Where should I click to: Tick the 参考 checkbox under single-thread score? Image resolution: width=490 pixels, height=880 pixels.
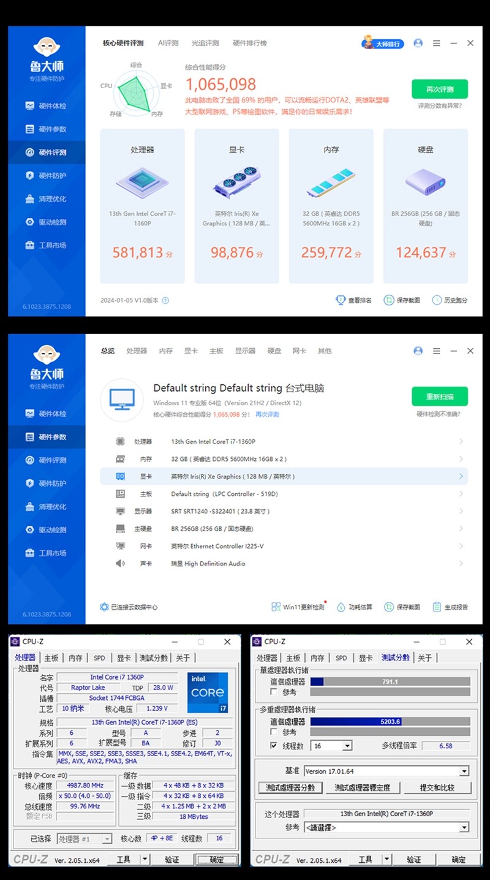click(x=274, y=692)
